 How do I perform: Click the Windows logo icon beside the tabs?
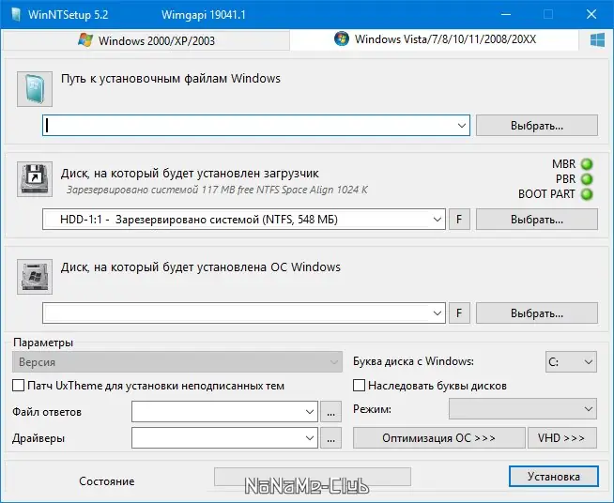[x=597, y=40]
